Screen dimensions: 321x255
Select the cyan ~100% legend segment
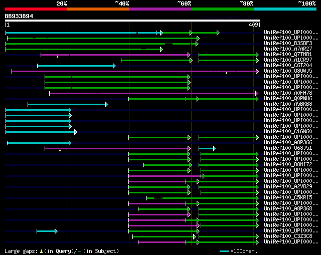[x=285, y=9]
